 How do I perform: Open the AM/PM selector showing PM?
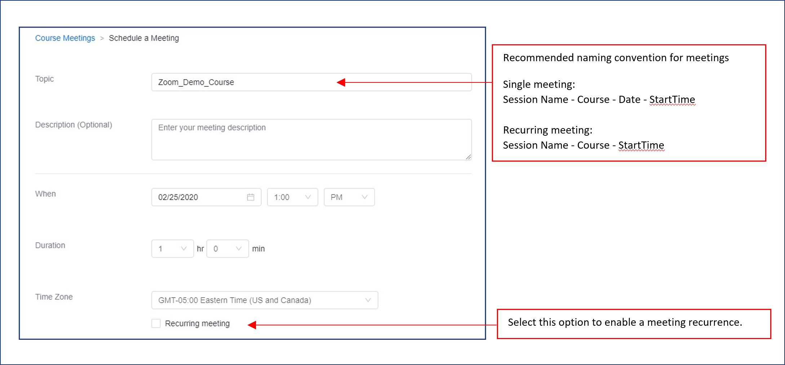pyautogui.click(x=349, y=197)
